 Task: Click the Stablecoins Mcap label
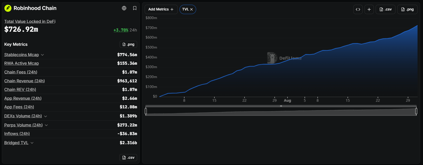coord(22,55)
